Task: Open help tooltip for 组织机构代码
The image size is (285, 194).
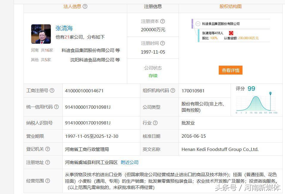Action: coord(173,91)
